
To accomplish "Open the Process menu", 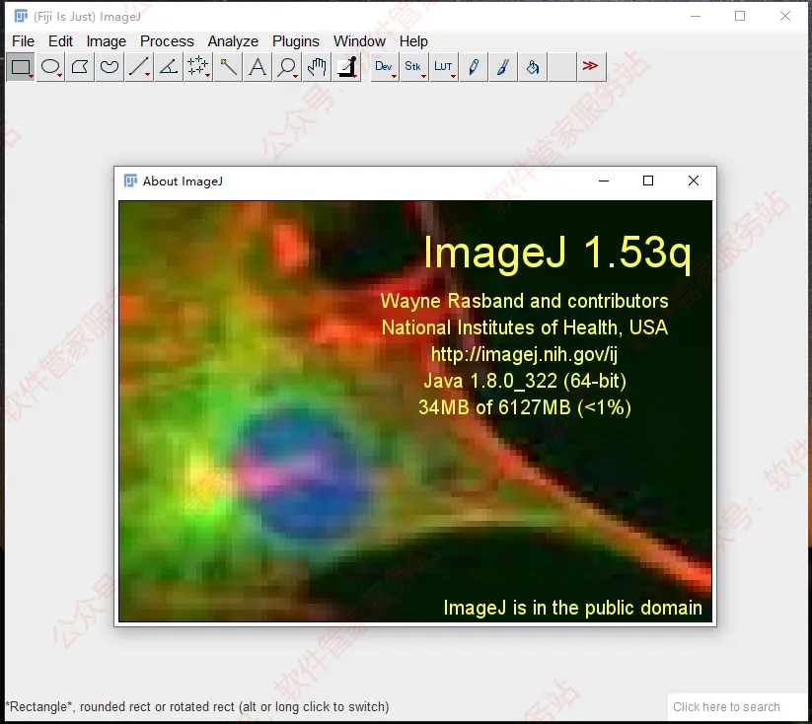I will coord(167,41).
